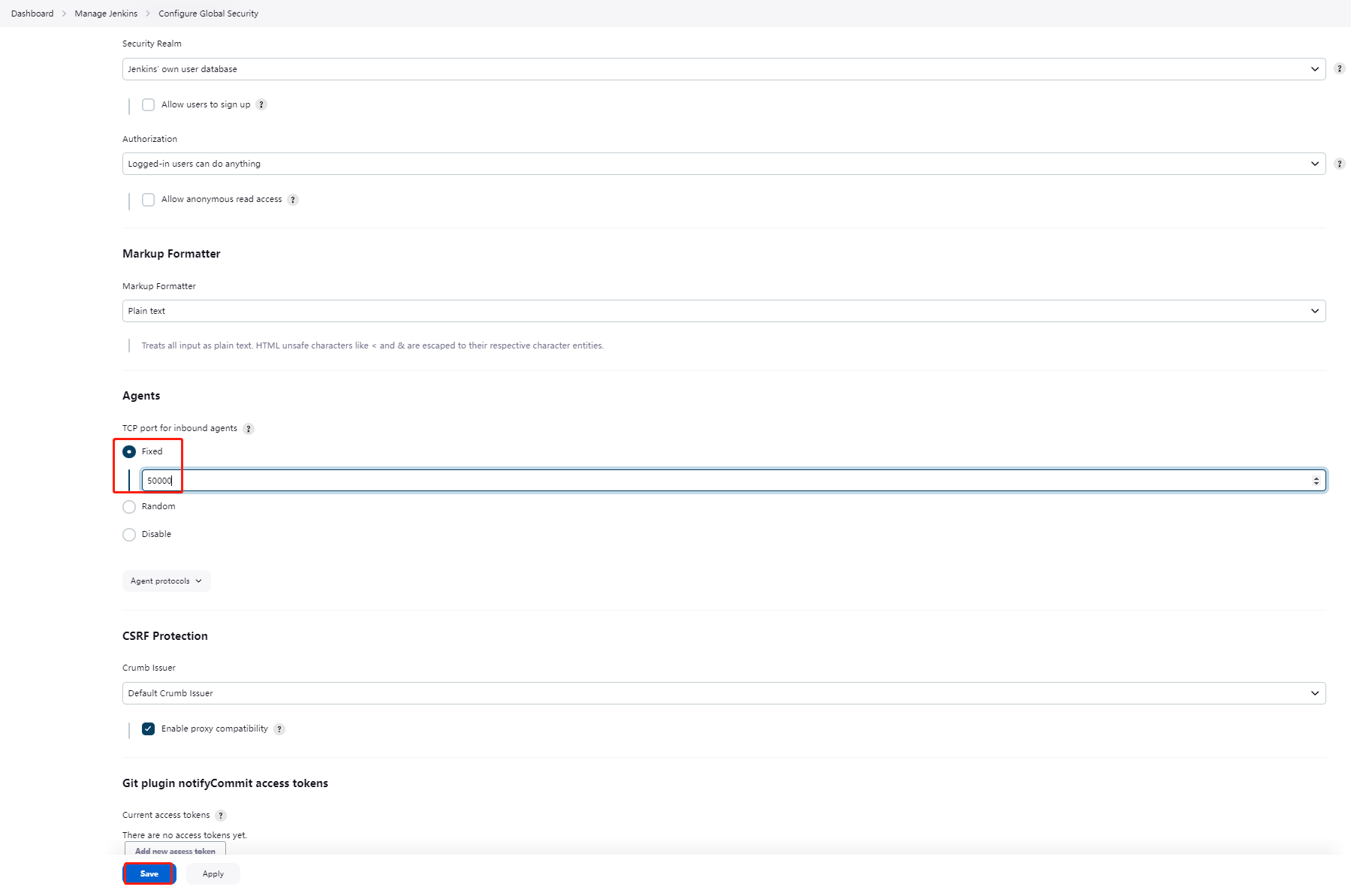Click the 'Treats all input as plain text' description
This screenshot has height=893, width=1351.
(x=372, y=345)
